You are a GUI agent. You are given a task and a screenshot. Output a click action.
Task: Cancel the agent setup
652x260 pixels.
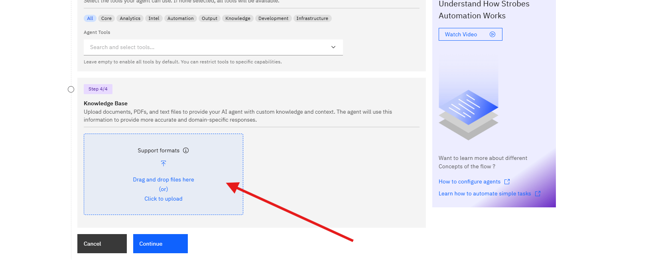[102, 244]
